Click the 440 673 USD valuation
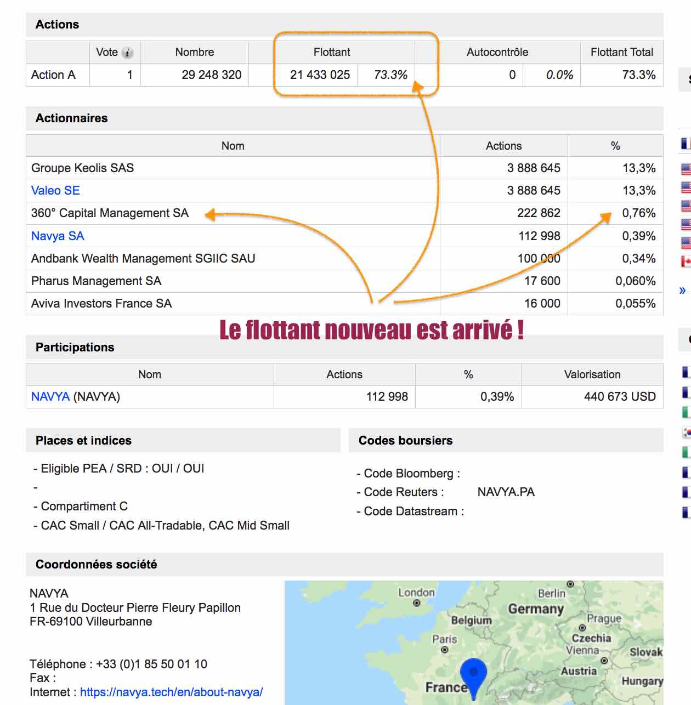691x705 pixels. pyautogui.click(x=620, y=397)
